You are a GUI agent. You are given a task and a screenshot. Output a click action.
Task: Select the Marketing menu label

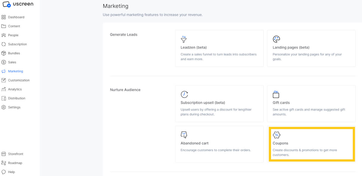pos(15,71)
